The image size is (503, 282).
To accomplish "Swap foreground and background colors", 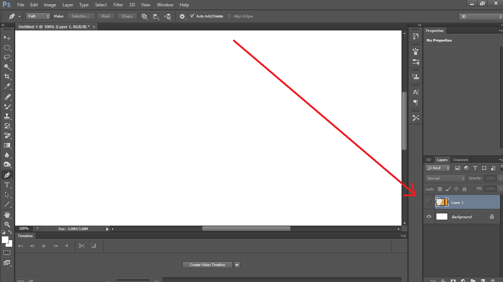I will pyautogui.click(x=10, y=232).
